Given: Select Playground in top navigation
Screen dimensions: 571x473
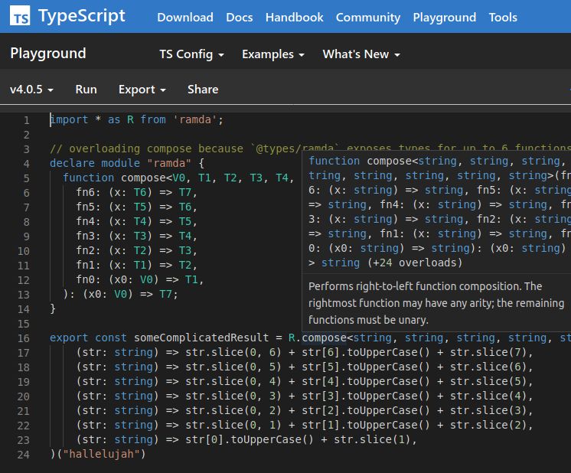Looking at the screenshot, I should click(x=444, y=17).
